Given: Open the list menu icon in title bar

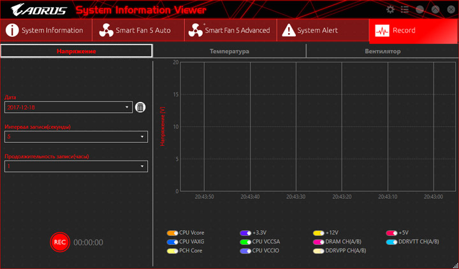Looking at the screenshot, I should (x=405, y=10).
